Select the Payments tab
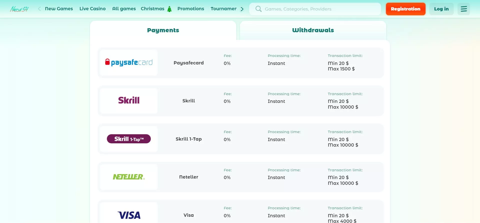The width and height of the screenshot is (480, 223). pyautogui.click(x=163, y=30)
